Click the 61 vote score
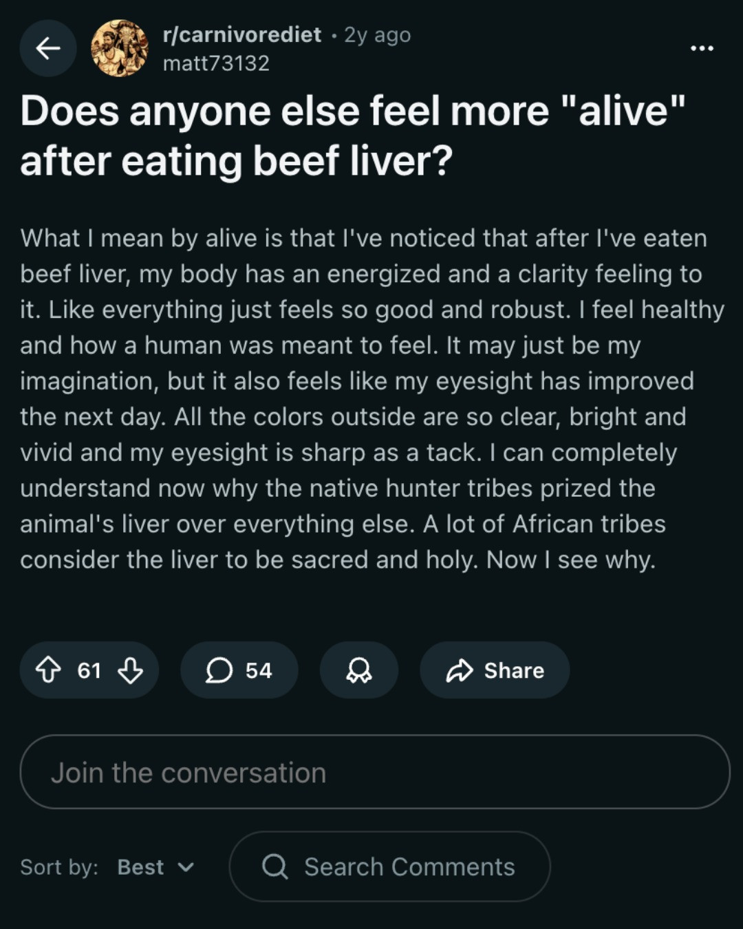Viewport: 743px width, 929px height. (x=89, y=670)
